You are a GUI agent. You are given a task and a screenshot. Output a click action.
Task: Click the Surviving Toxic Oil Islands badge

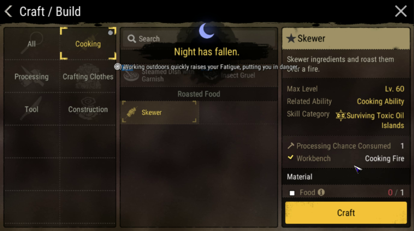coord(341,115)
